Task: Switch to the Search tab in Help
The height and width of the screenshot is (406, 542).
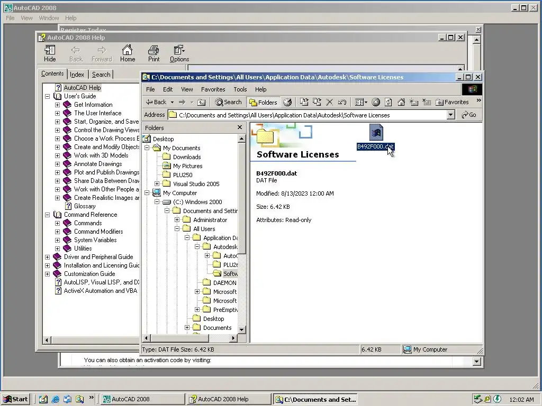Action: (x=101, y=74)
